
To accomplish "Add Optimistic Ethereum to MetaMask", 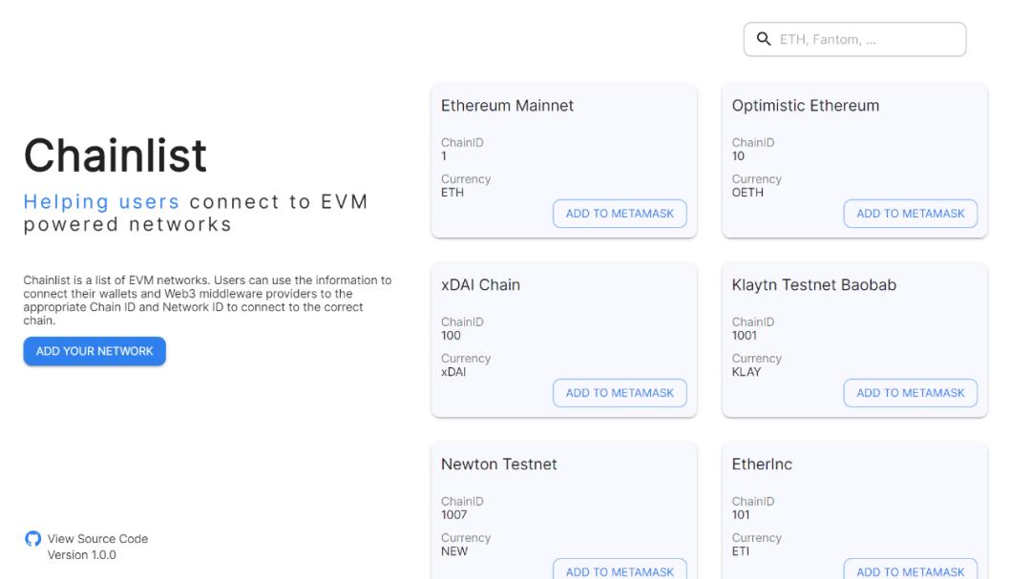I will pyautogui.click(x=910, y=214).
